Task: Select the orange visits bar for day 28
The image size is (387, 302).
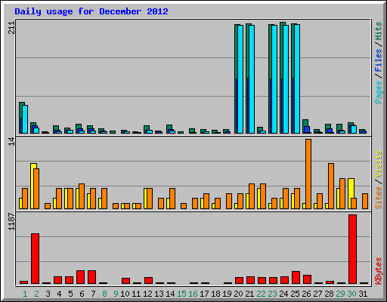Action: (x=331, y=186)
